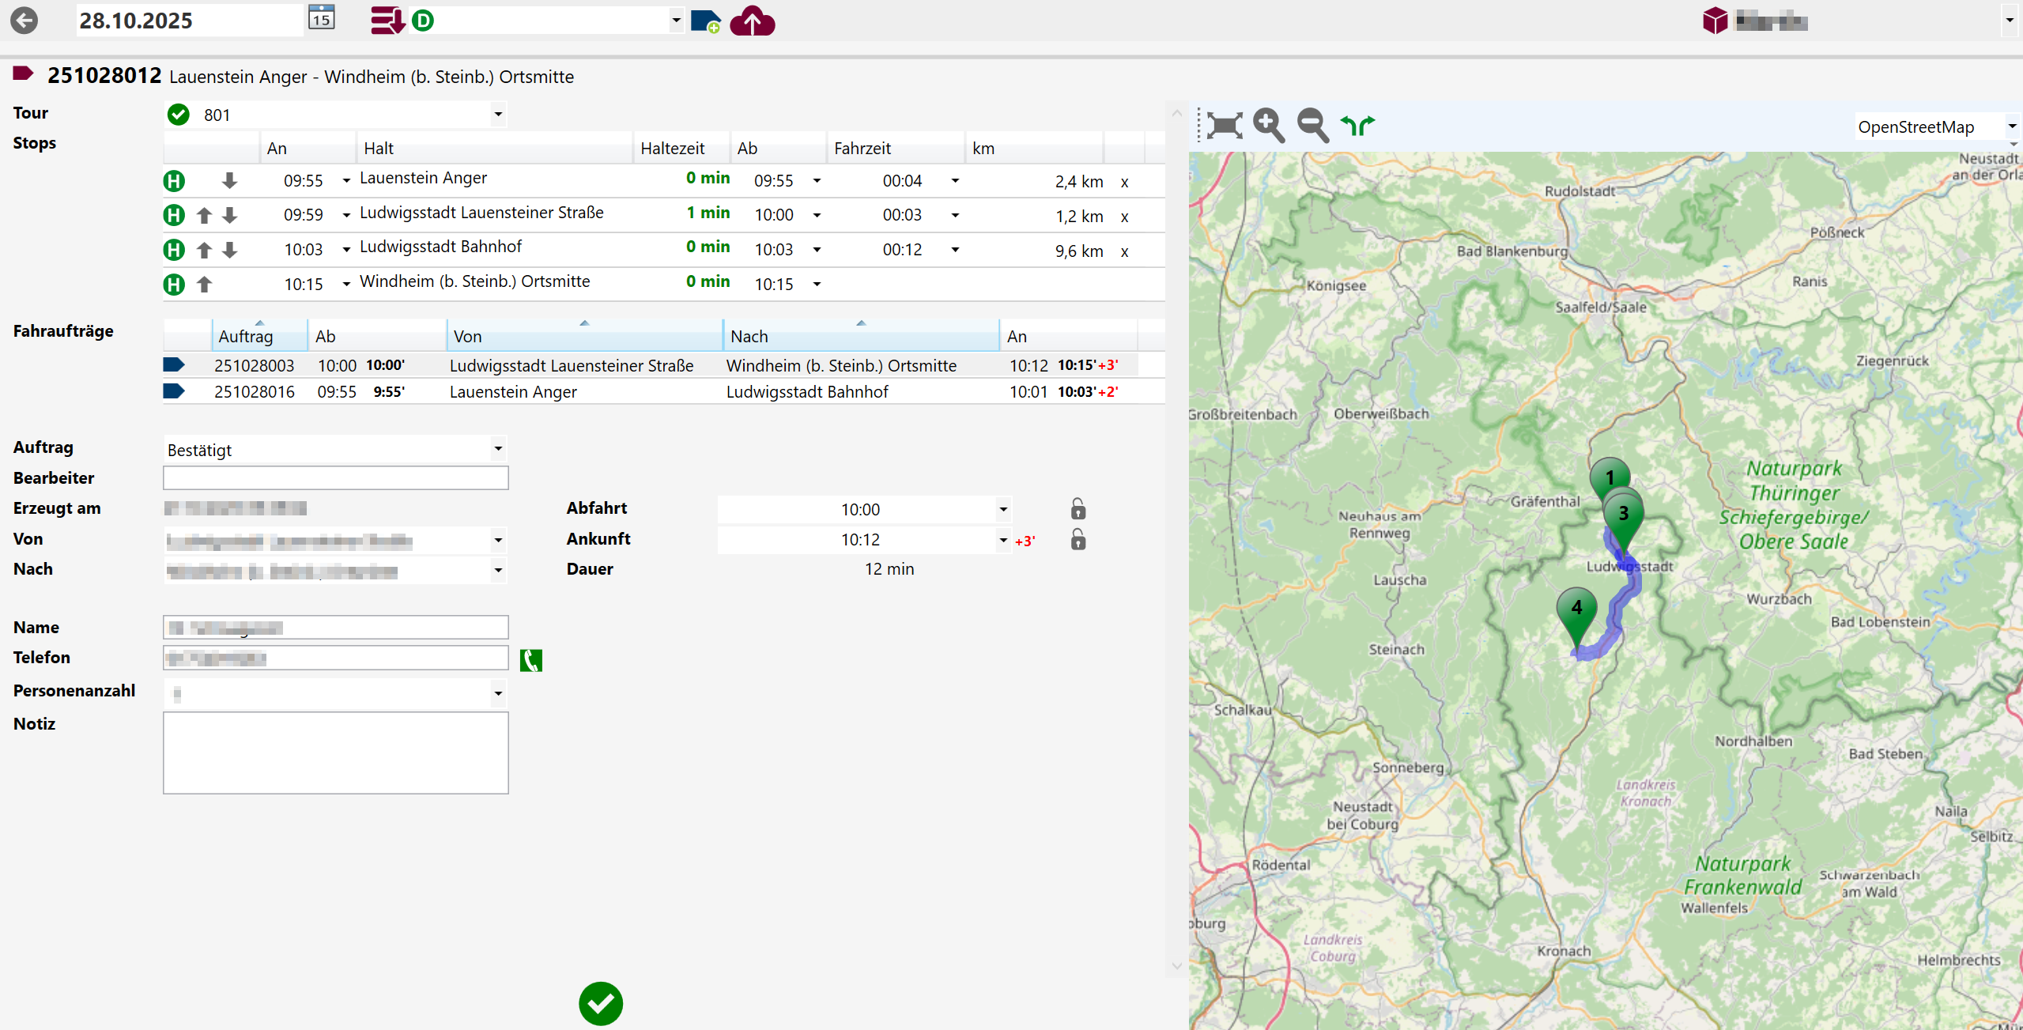This screenshot has width=2023, height=1030.
Task: Click the map zoom out magnifier
Action: coord(1312,125)
